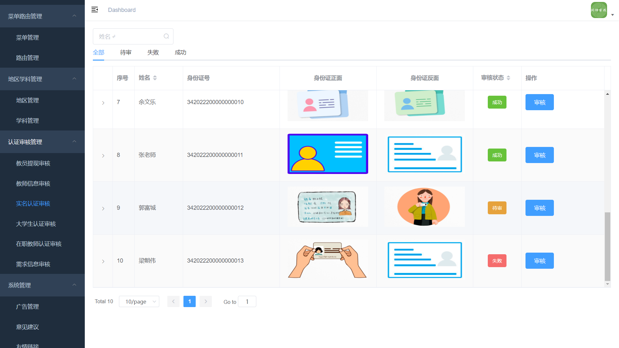
Task: Switch to the 待审 tab
Action: [126, 53]
